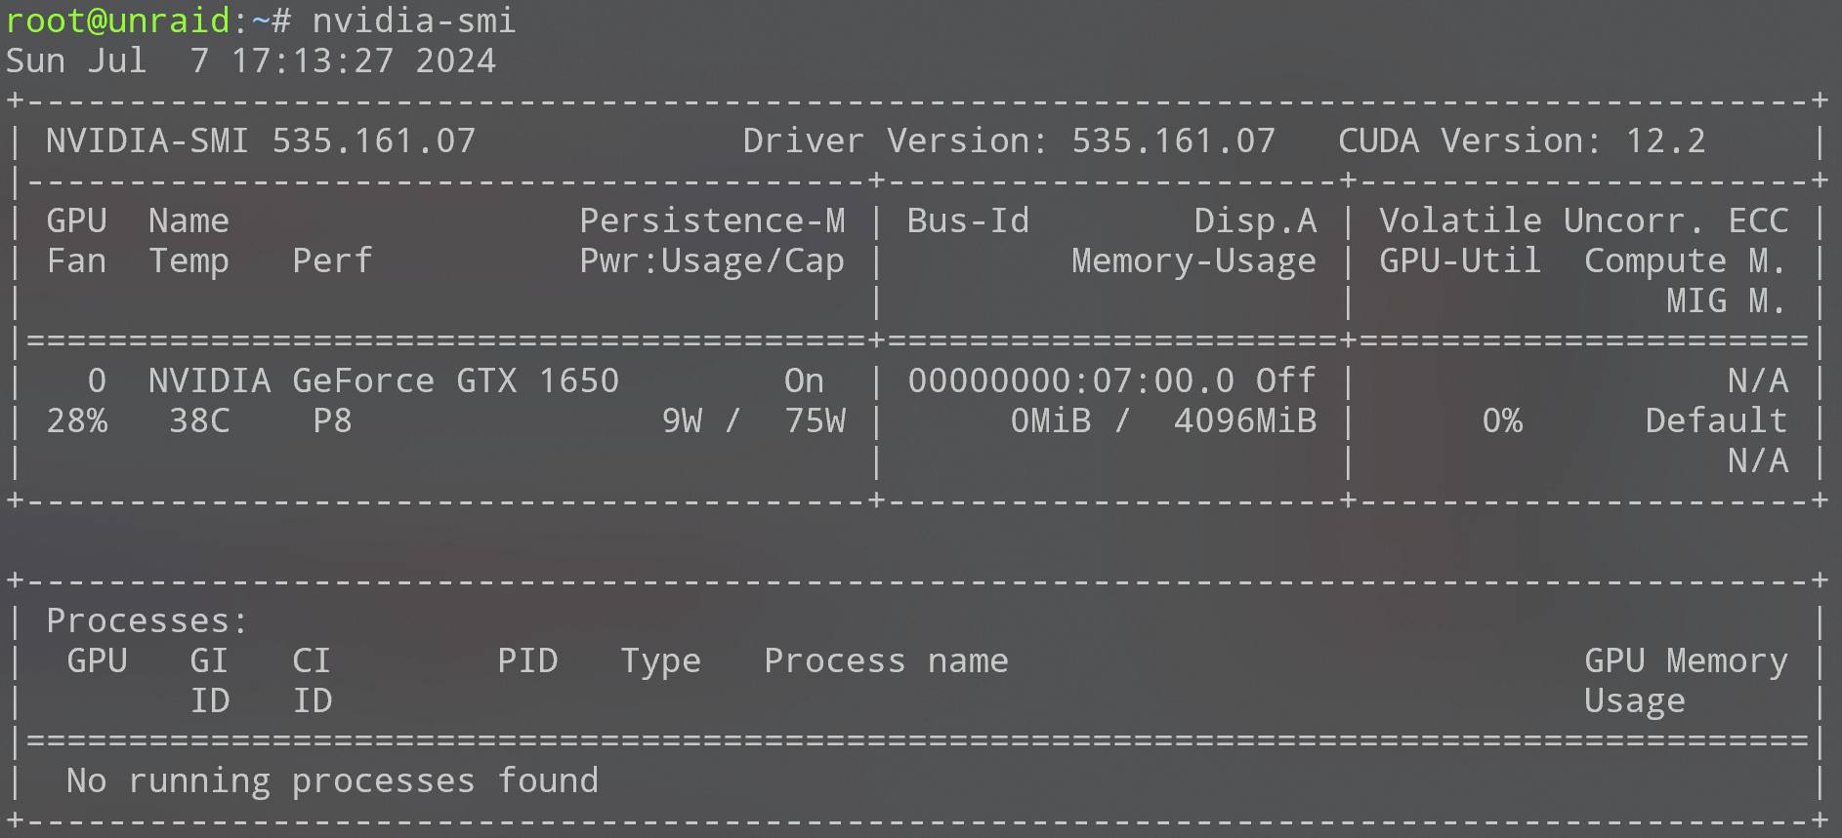Click the fan speed value 28%
This screenshot has width=1842, height=838.
click(x=77, y=420)
